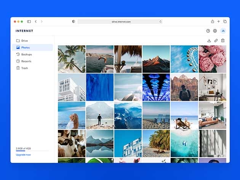Reload the page in the address bar

pyautogui.click(x=160, y=22)
